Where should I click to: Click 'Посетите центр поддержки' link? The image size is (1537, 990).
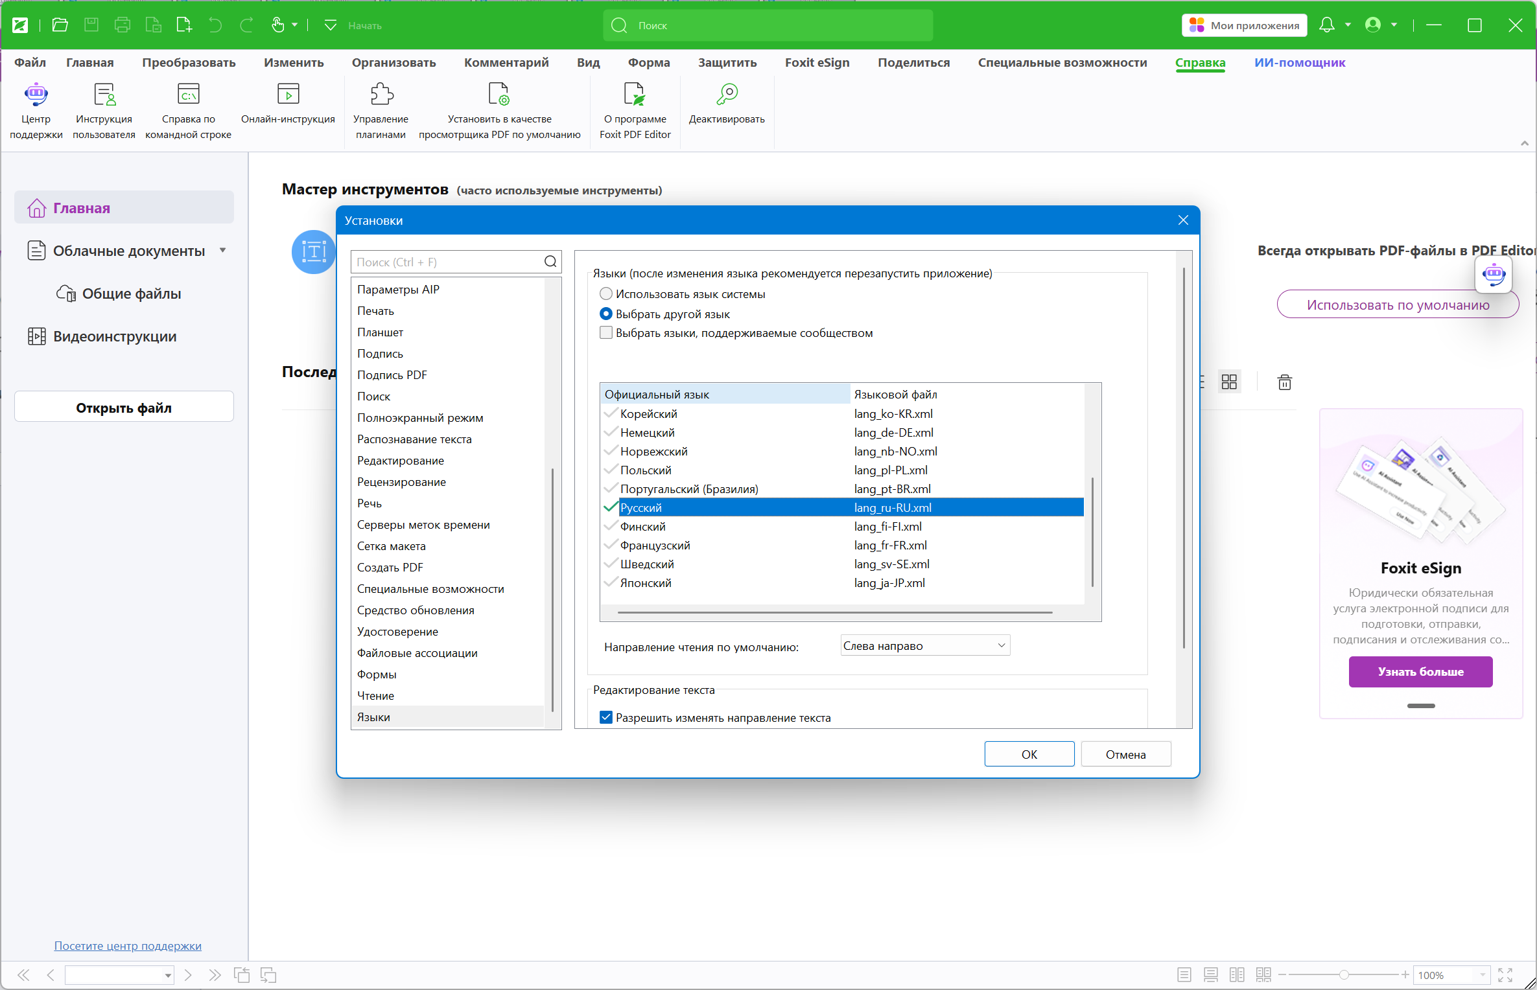click(x=128, y=946)
